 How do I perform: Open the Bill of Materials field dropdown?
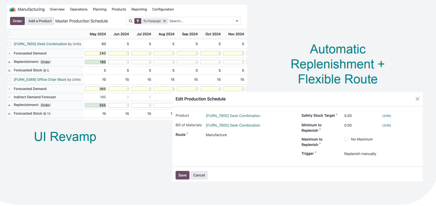click(233, 125)
